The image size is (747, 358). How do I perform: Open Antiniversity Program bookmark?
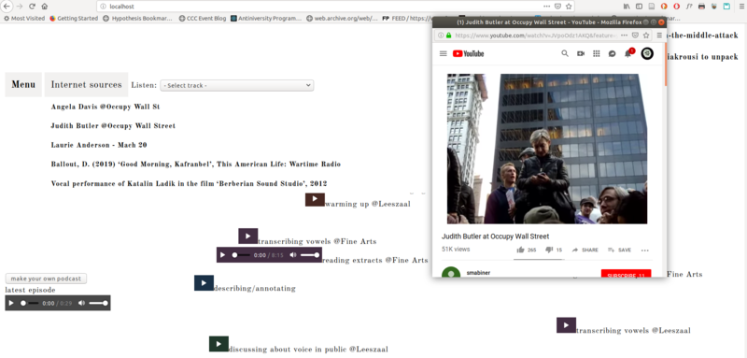tap(266, 19)
